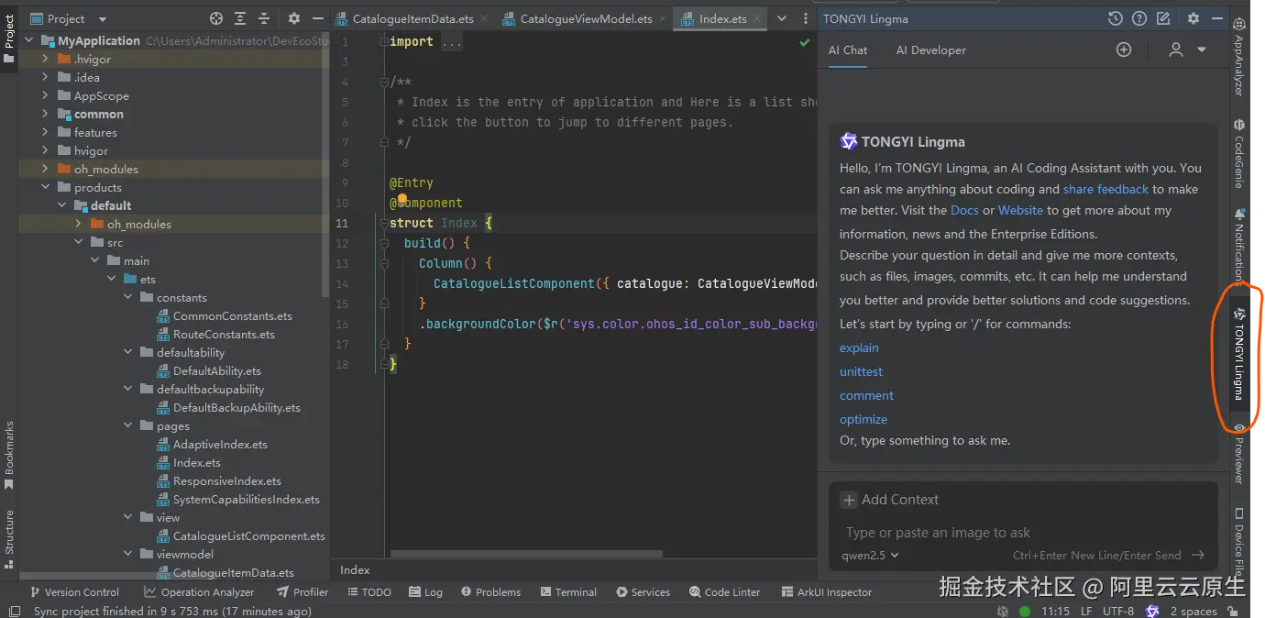Collapse the pages folder
1265x618 pixels.
[x=127, y=426]
